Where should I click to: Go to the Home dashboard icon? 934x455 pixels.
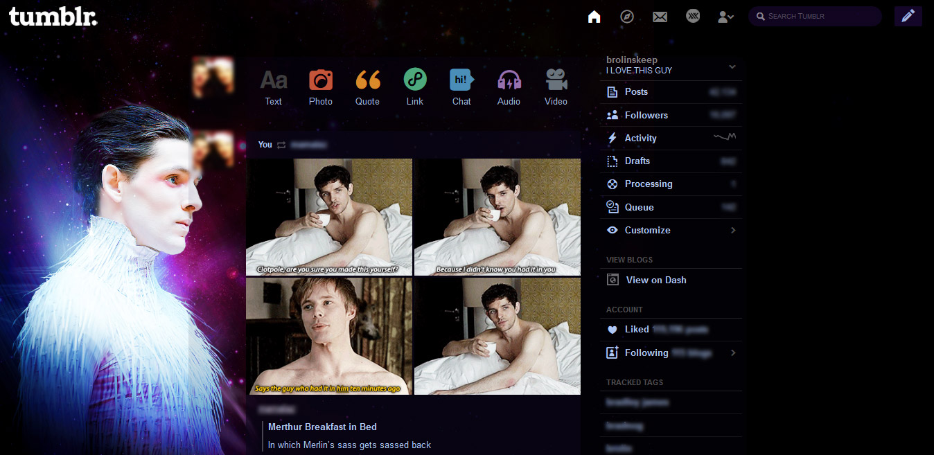[594, 17]
